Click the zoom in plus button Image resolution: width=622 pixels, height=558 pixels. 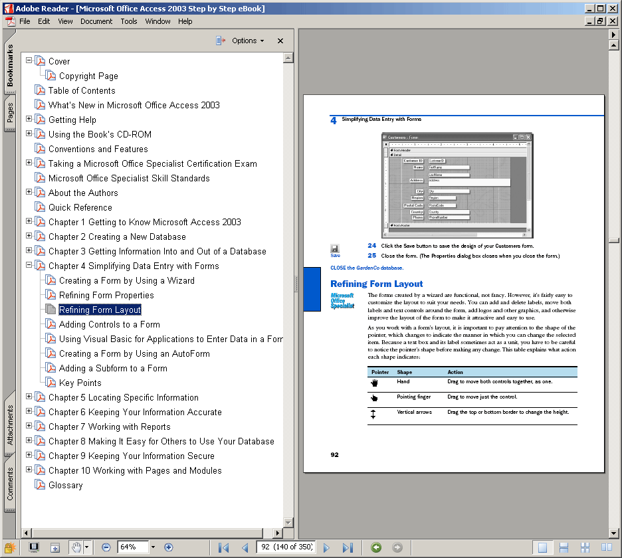(x=169, y=547)
